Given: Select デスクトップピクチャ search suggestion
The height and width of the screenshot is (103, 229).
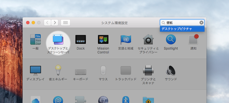Looking at the screenshot, I should tap(182, 29).
